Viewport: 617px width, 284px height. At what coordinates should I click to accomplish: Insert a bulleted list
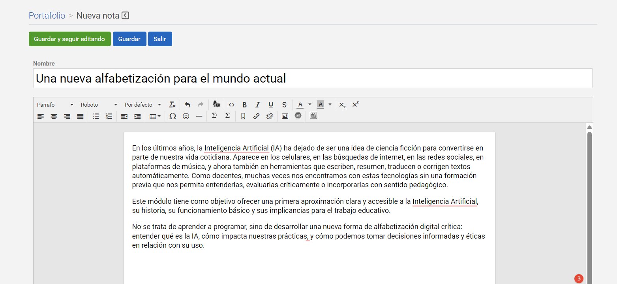96,116
